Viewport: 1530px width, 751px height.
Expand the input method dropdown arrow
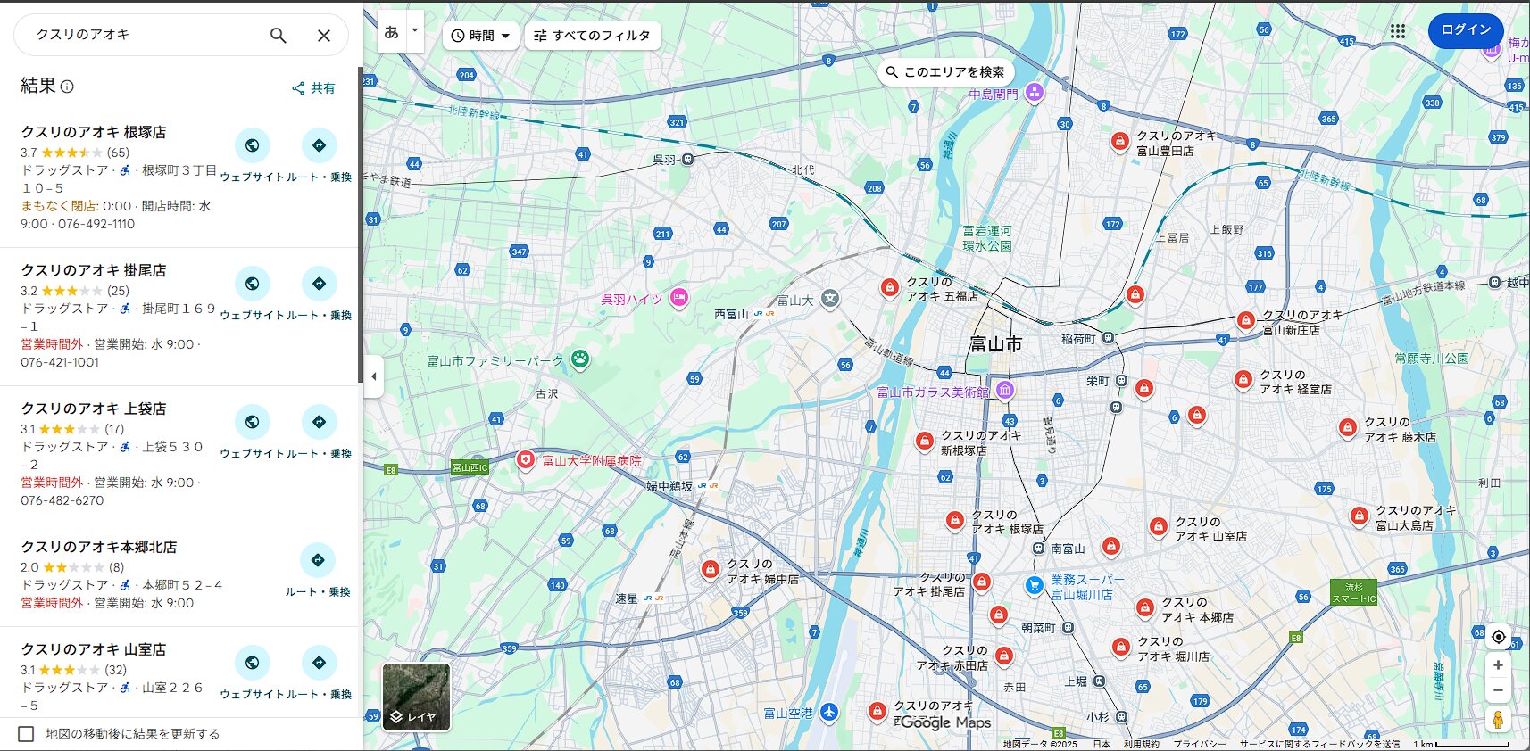(x=414, y=30)
